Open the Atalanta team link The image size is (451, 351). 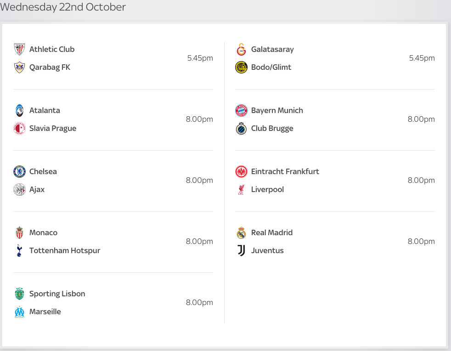coord(45,110)
